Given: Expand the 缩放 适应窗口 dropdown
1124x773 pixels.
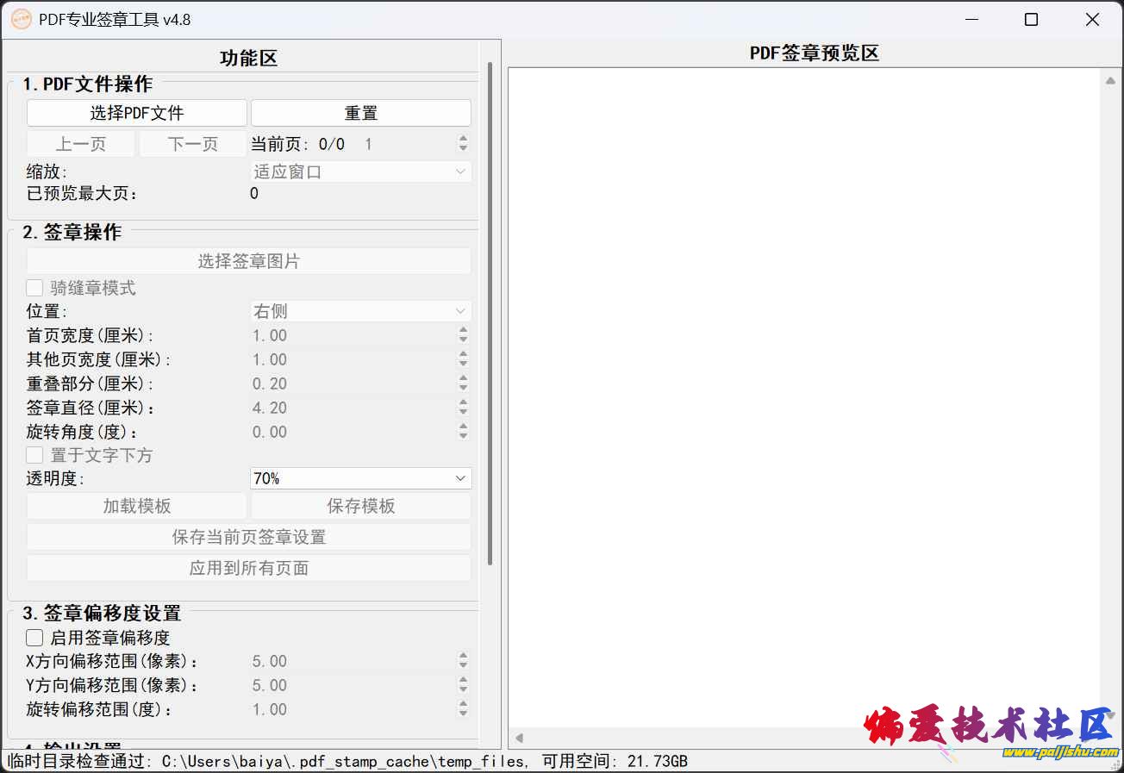Looking at the screenshot, I should point(360,171).
